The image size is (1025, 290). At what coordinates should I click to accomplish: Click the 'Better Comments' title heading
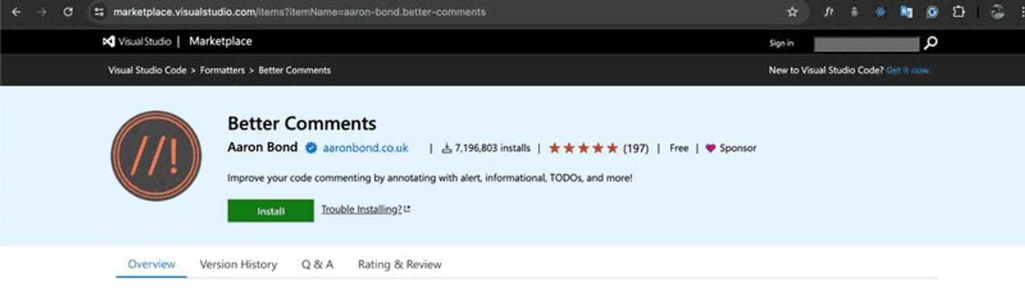coord(301,124)
